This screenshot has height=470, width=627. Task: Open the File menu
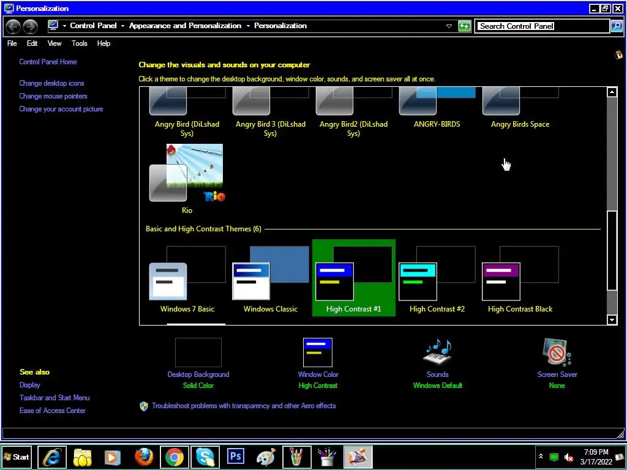(12, 43)
